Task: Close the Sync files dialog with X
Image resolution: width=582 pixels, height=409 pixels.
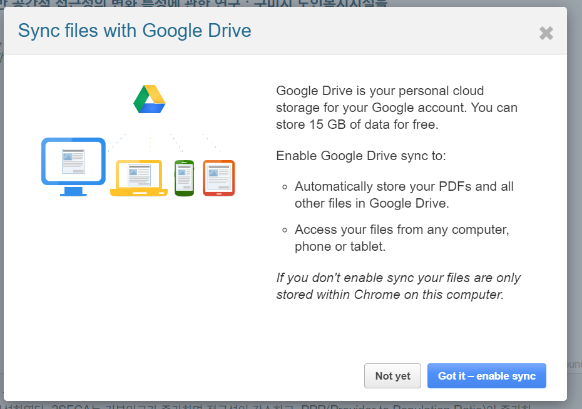Action: (x=546, y=33)
